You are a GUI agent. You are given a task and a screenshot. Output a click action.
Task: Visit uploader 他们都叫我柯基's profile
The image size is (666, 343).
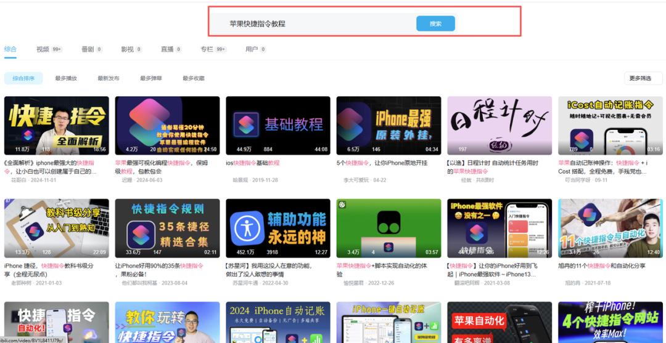[139, 283]
